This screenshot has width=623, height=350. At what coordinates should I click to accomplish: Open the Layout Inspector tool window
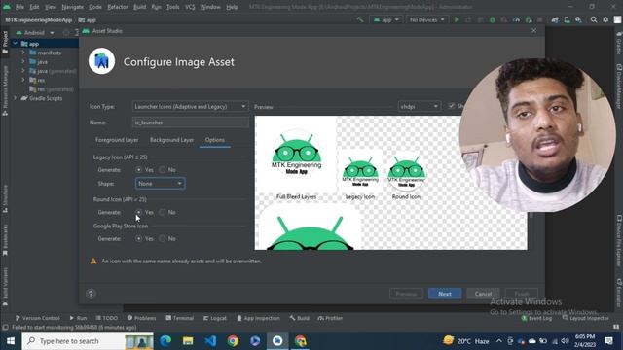pos(586,318)
